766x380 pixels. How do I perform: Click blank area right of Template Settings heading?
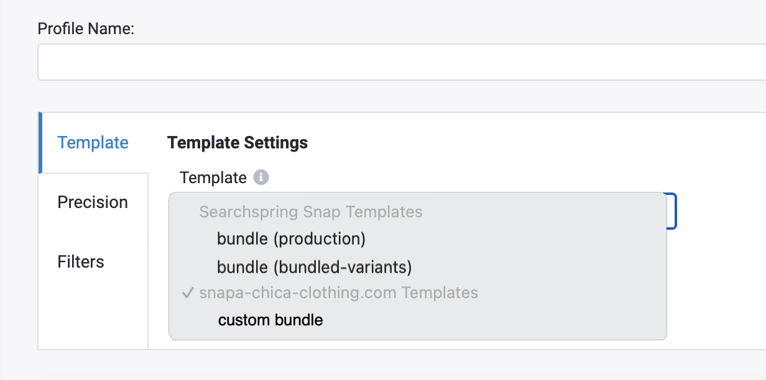535,143
